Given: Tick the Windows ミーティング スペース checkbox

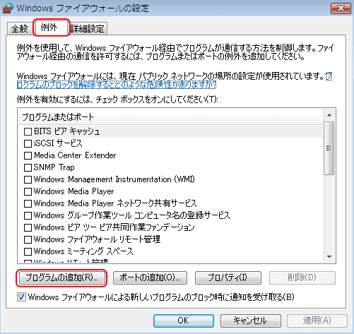Looking at the screenshot, I should (x=28, y=251).
